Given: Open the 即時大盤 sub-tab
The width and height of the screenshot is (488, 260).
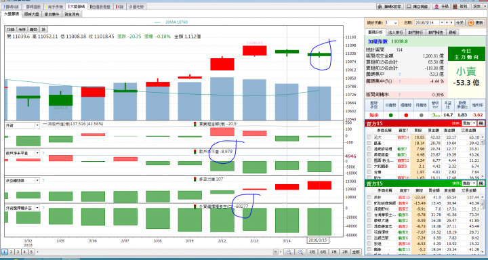Looking at the screenshot, I should [x=31, y=14].
